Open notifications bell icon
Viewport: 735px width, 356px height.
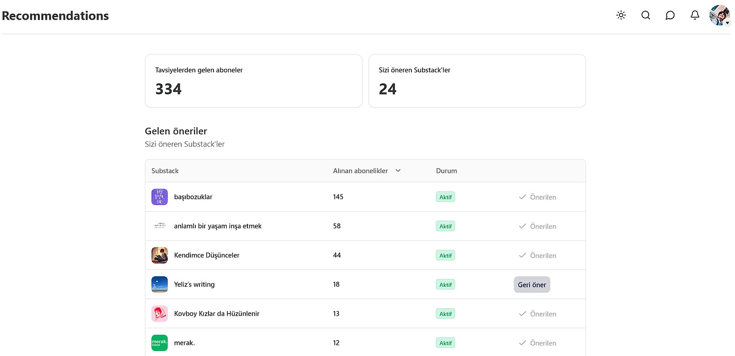[695, 15]
